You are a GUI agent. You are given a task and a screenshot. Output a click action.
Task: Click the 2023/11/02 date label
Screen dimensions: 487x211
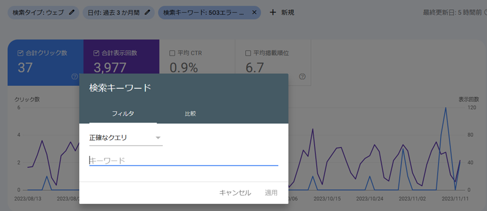pyautogui.click(x=412, y=198)
